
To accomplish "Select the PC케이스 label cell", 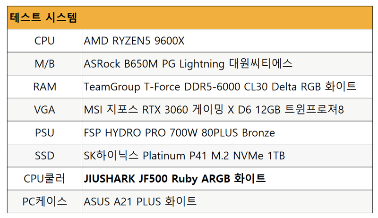I will pyautogui.click(x=44, y=201).
